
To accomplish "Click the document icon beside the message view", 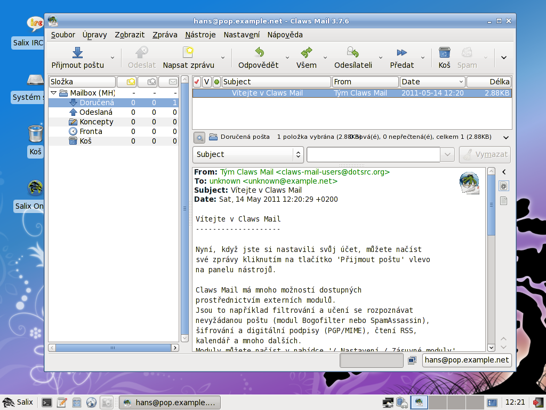I will [503, 201].
